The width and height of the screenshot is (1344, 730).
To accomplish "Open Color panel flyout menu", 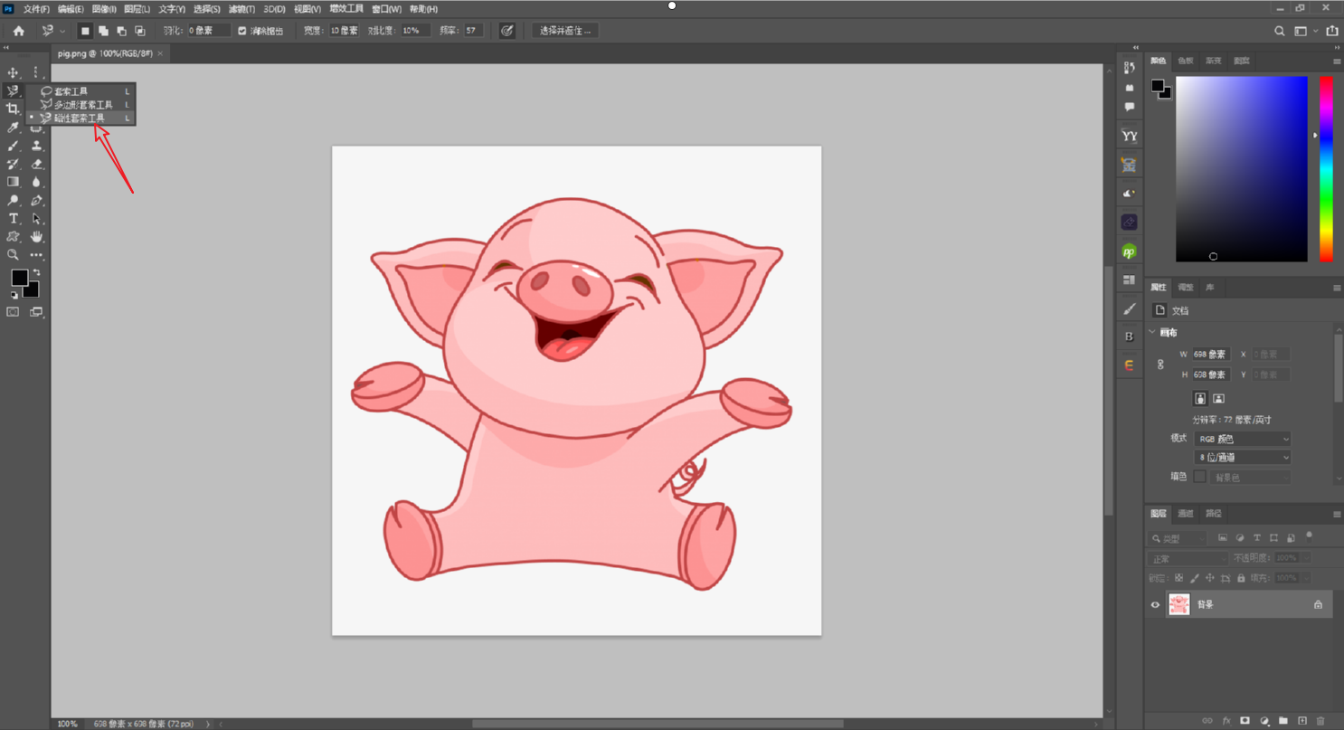I will coord(1337,61).
